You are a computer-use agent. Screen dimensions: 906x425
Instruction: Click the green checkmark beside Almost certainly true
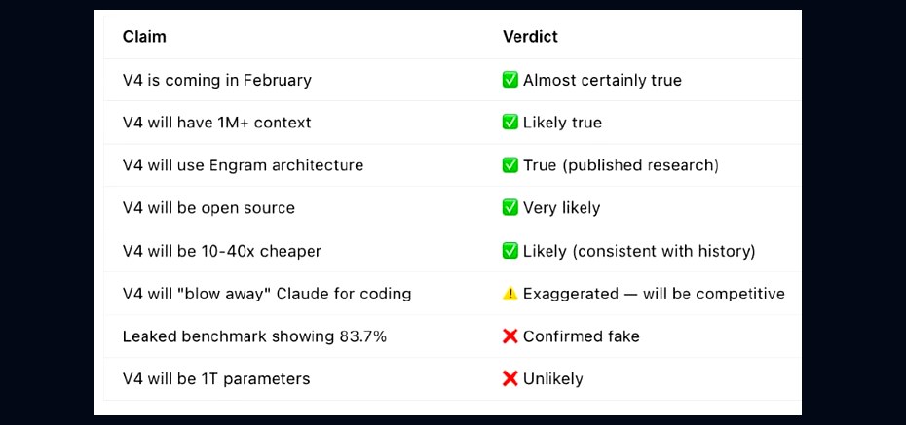(x=510, y=80)
